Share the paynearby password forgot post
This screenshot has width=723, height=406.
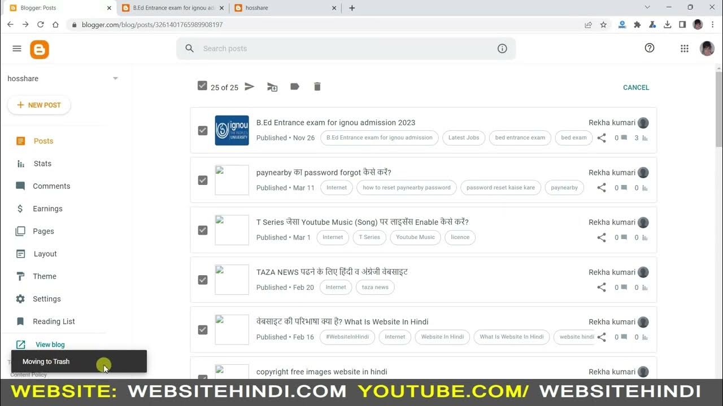pyautogui.click(x=602, y=188)
